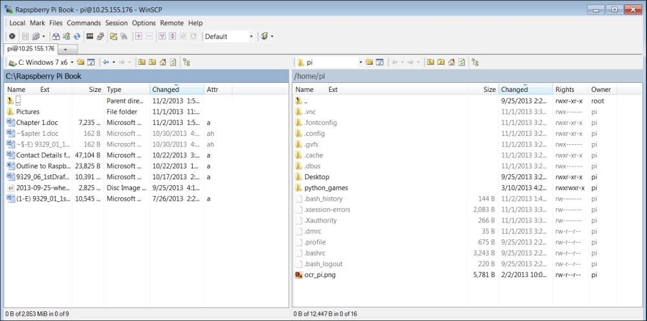Go to local home directory icon

[x=162, y=62]
